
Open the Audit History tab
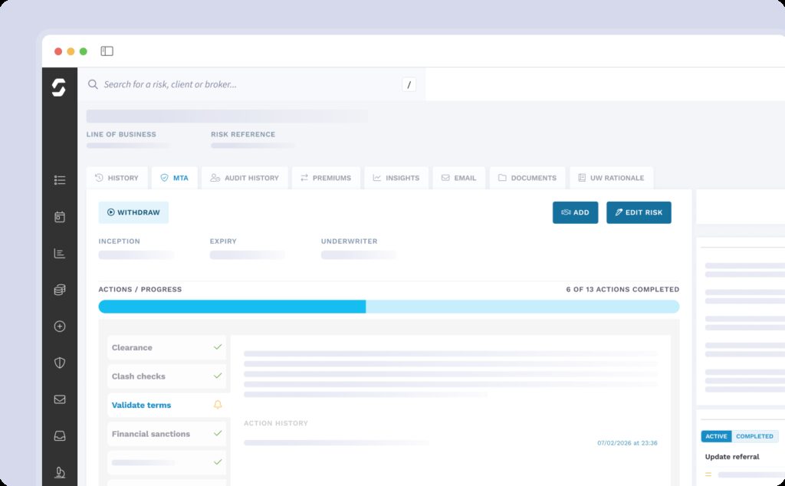[x=245, y=178]
